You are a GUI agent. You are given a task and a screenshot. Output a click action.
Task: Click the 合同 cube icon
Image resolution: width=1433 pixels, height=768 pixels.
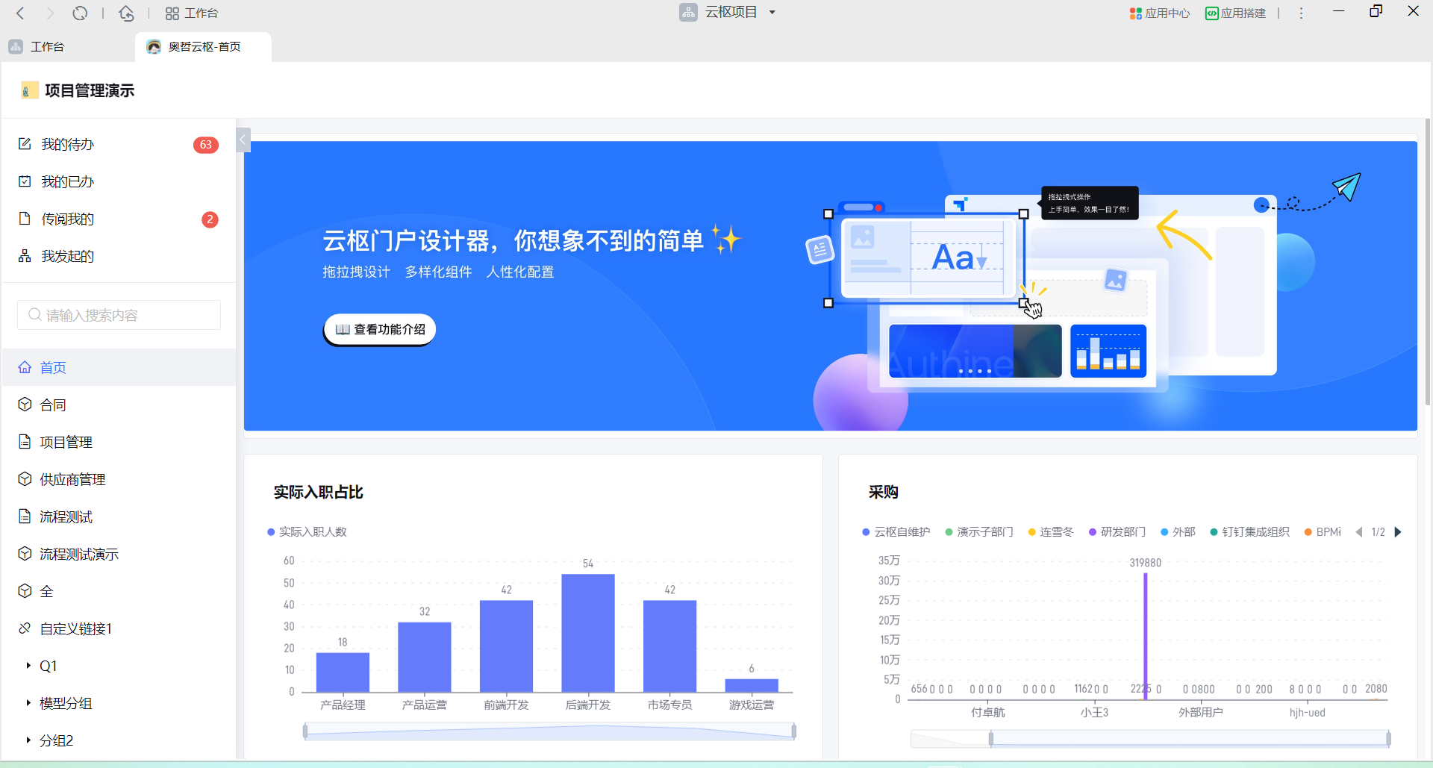(x=25, y=404)
